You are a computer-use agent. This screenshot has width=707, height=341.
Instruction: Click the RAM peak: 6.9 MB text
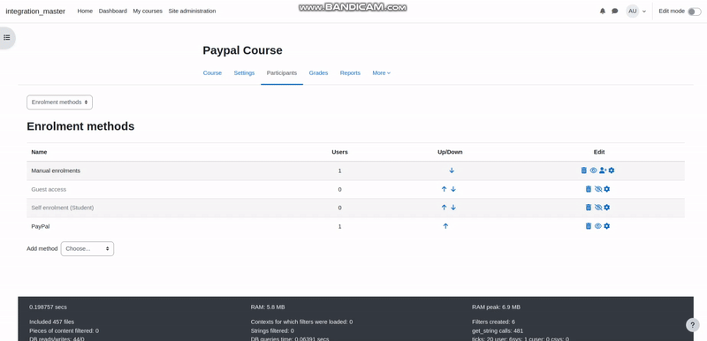click(x=496, y=307)
